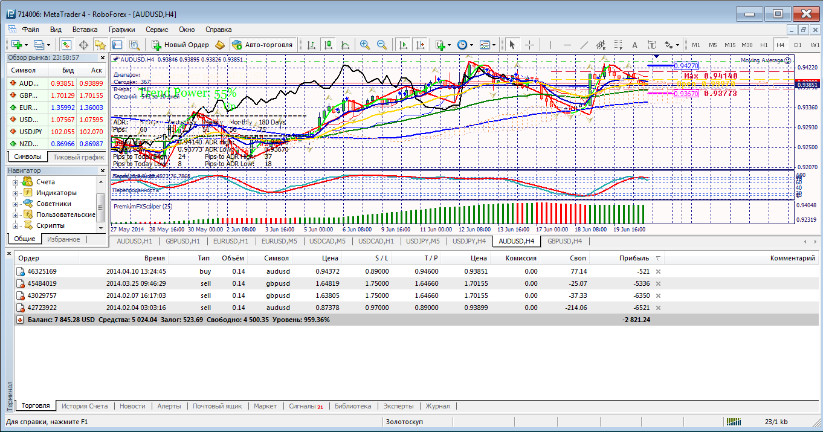
Task: Expand the Индикаторы tree node
Action: 15,193
